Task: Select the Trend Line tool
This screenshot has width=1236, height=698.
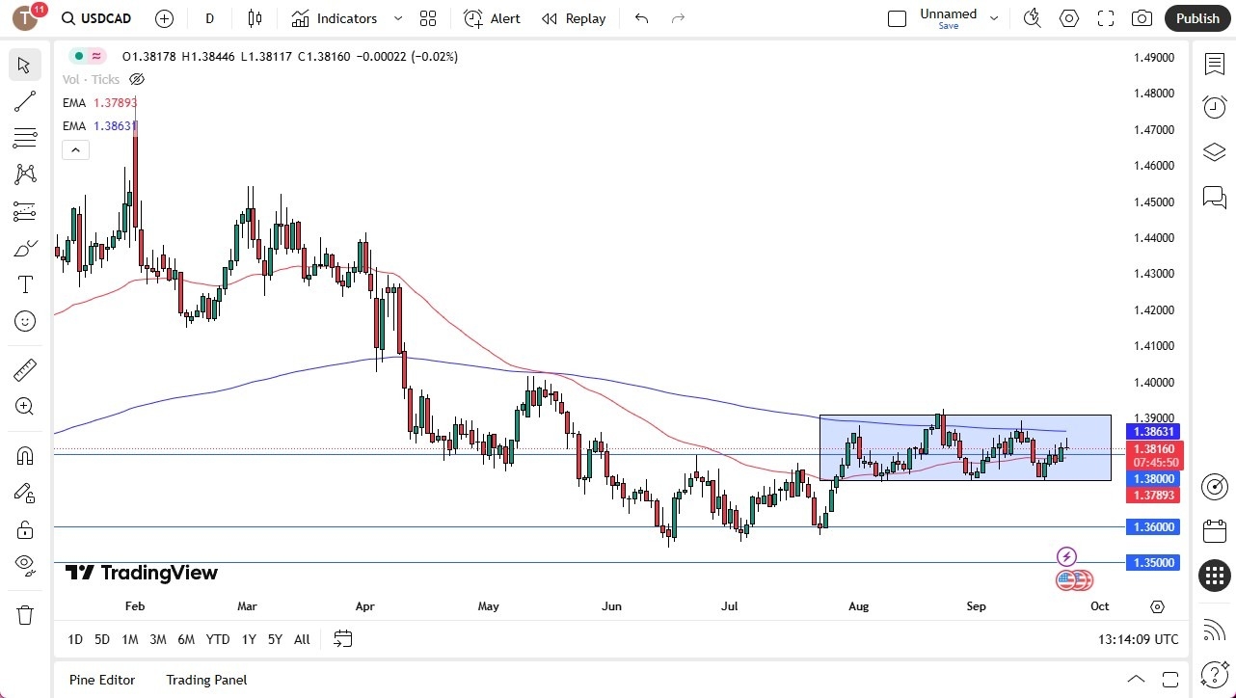Action: coord(25,101)
